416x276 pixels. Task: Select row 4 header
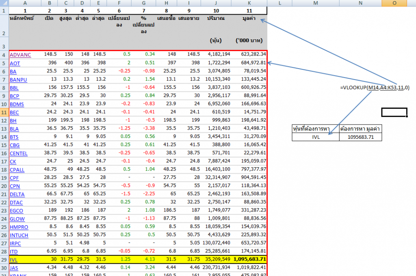click(4, 55)
